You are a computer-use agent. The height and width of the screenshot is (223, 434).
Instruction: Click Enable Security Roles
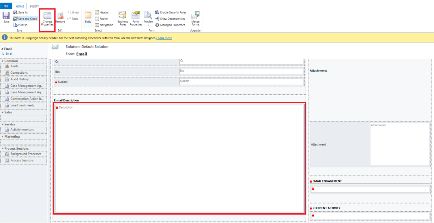pyautogui.click(x=171, y=12)
